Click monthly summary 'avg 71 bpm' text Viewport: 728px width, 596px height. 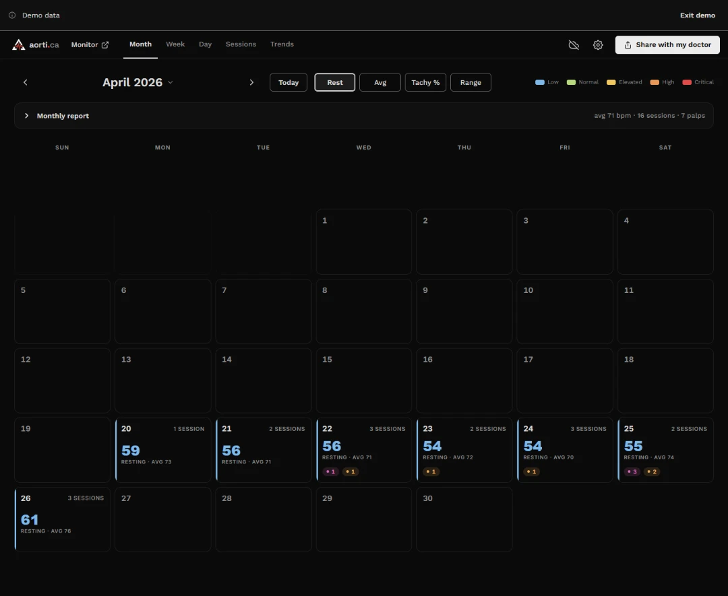612,115
